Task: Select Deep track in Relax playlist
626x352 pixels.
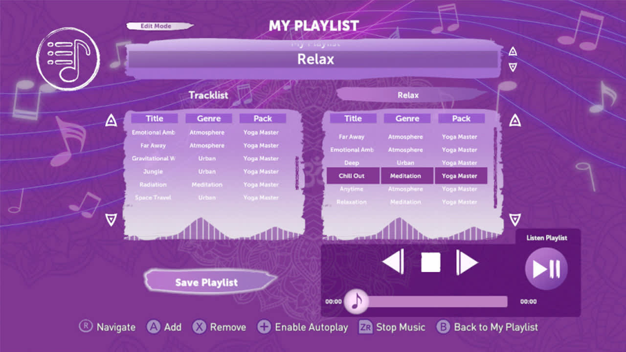Action: click(x=352, y=163)
